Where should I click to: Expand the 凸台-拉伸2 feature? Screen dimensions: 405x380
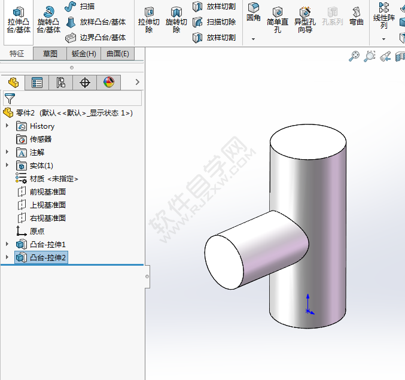point(7,257)
